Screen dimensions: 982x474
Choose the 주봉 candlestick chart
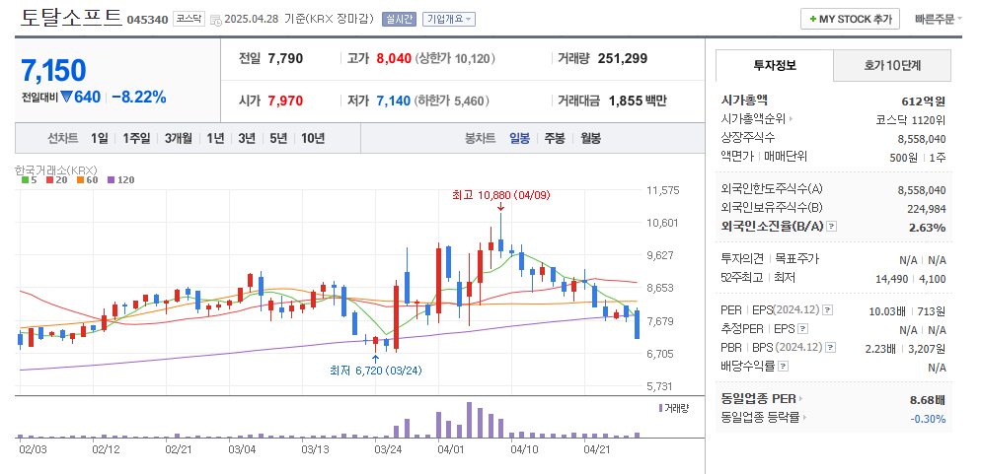click(555, 138)
